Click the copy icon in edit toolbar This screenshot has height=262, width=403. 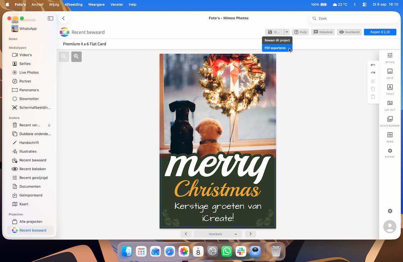pyautogui.click(x=373, y=89)
